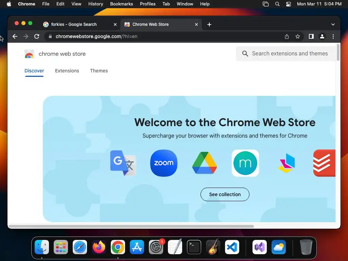Click the browser back arrow
The height and width of the screenshot is (261, 348).
(15, 36)
